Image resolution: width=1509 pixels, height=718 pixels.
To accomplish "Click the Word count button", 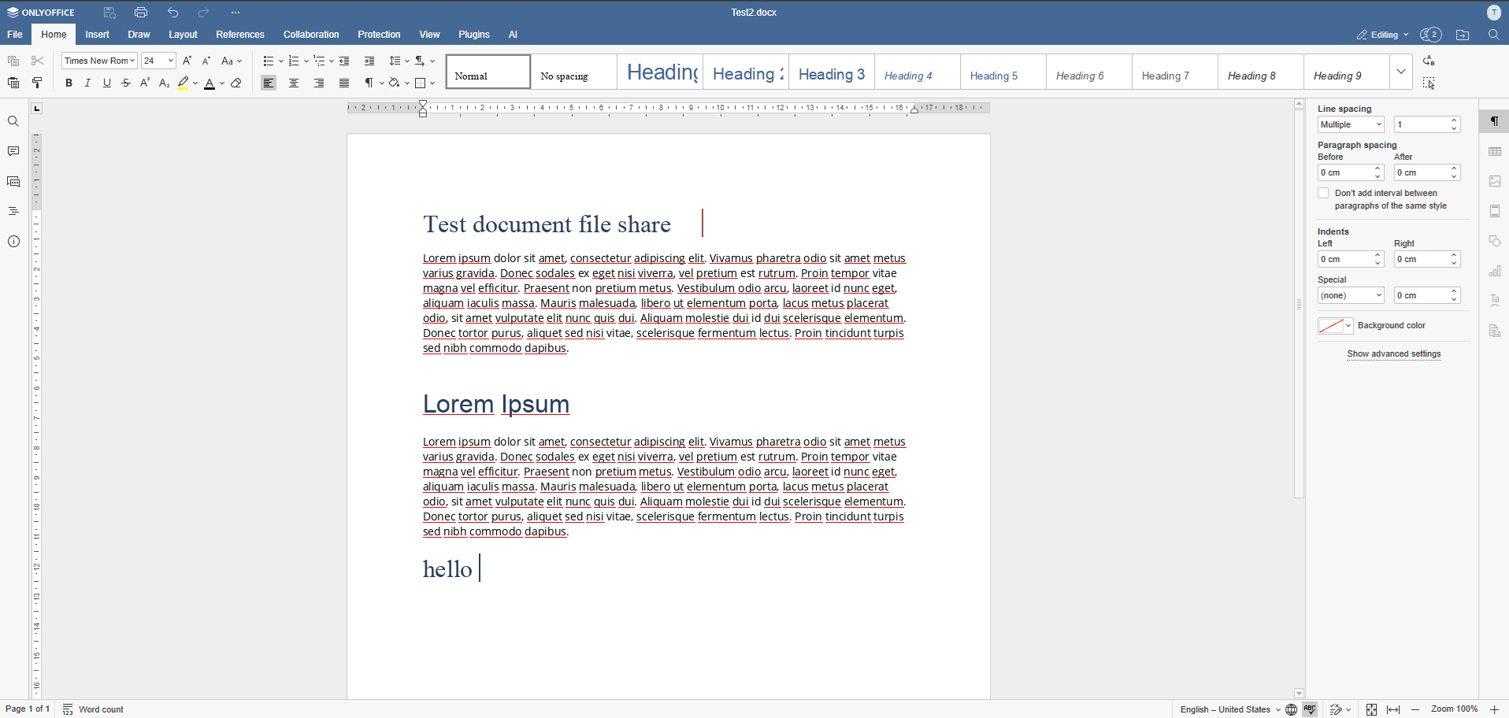I will point(94,709).
